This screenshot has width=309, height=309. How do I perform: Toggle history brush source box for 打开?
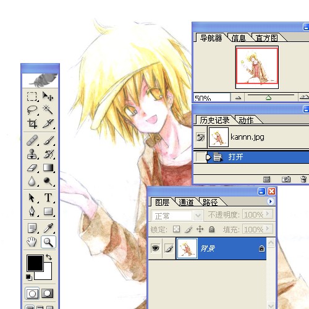(x=200, y=157)
